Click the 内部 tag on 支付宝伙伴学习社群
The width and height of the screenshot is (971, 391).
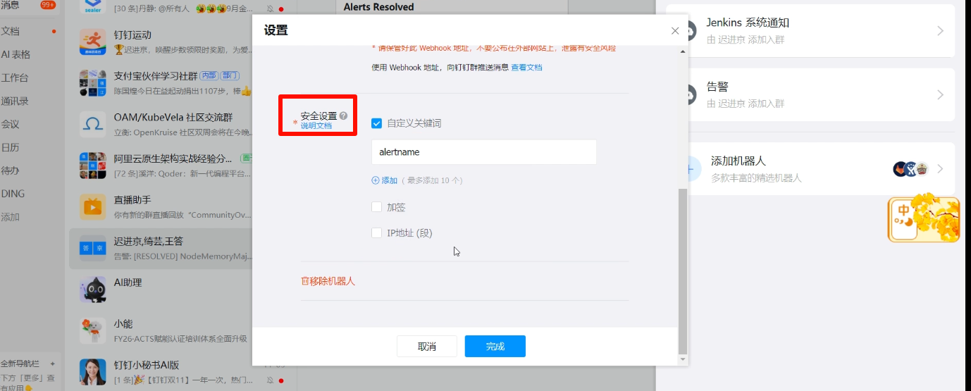click(209, 75)
